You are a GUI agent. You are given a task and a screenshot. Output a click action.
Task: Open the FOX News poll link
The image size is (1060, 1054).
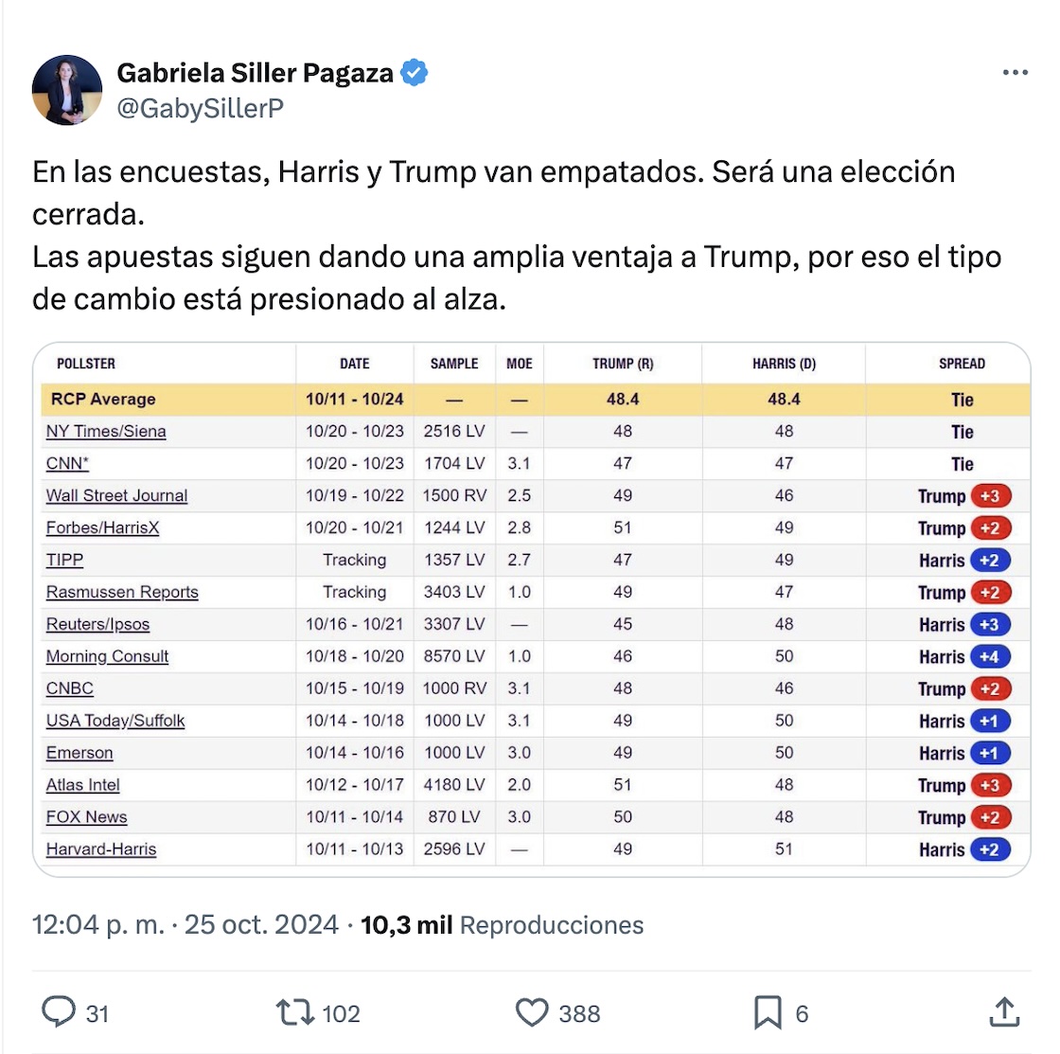[x=86, y=817]
